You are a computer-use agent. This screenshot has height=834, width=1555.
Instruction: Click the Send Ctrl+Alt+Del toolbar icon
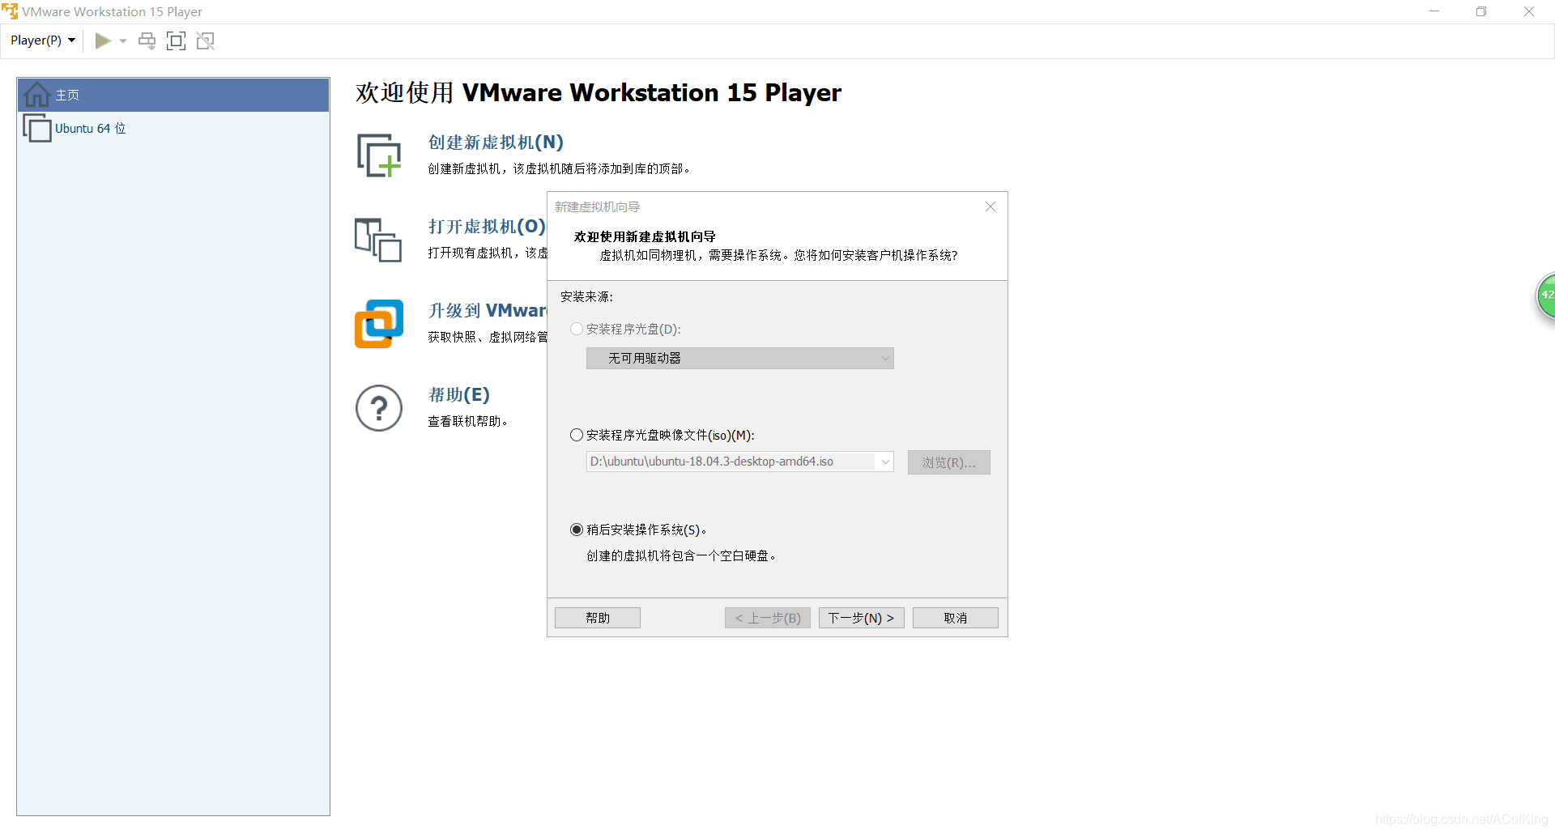coord(147,40)
